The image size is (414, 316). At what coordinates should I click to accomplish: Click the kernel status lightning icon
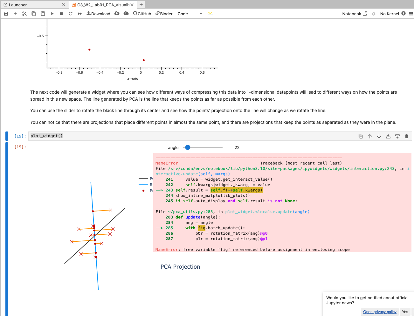404,13
